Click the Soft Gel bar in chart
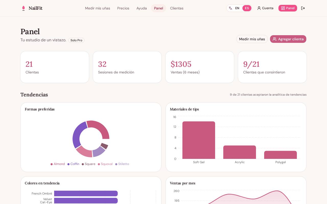 tap(199, 140)
